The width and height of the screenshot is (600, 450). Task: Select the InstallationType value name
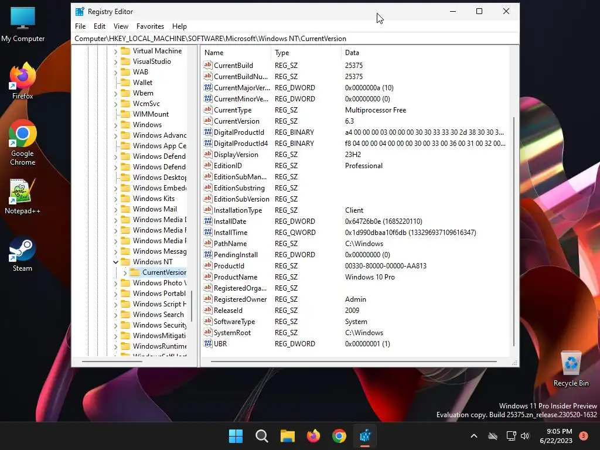(238, 210)
